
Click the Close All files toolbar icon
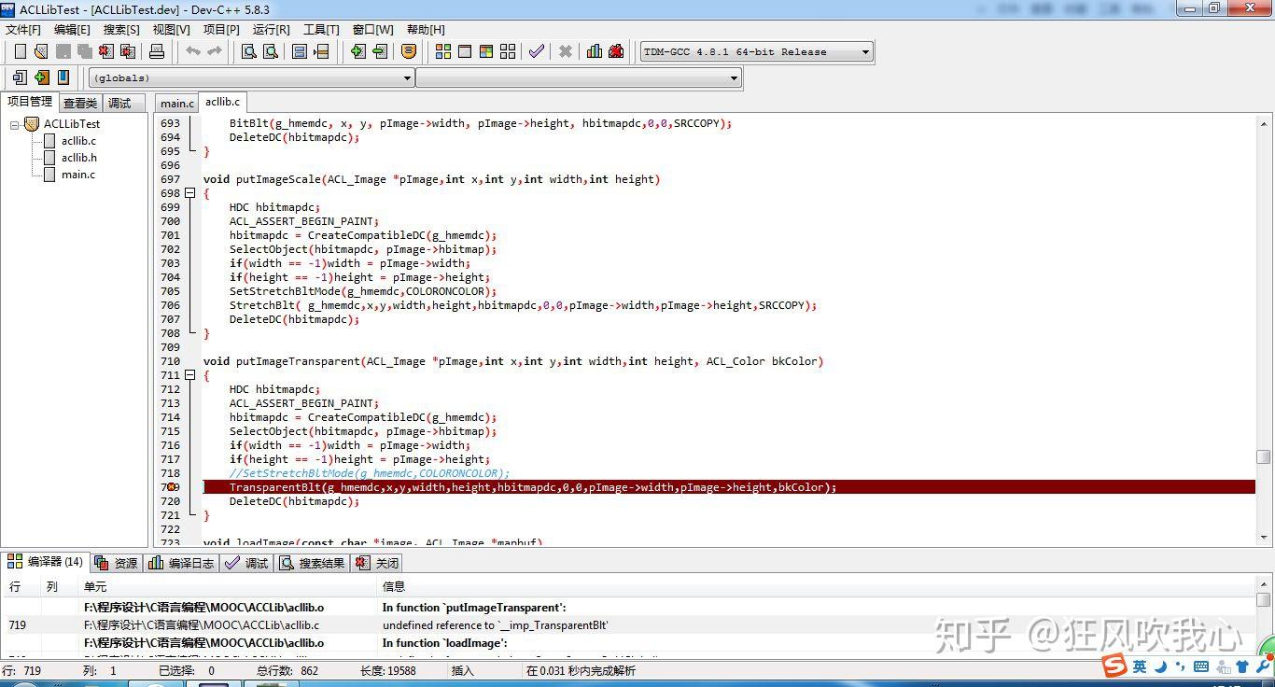pos(127,51)
